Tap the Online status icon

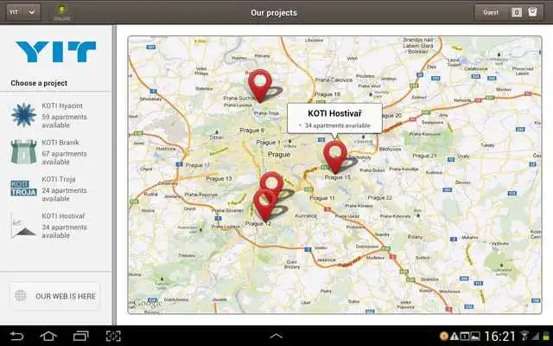[x=62, y=12]
